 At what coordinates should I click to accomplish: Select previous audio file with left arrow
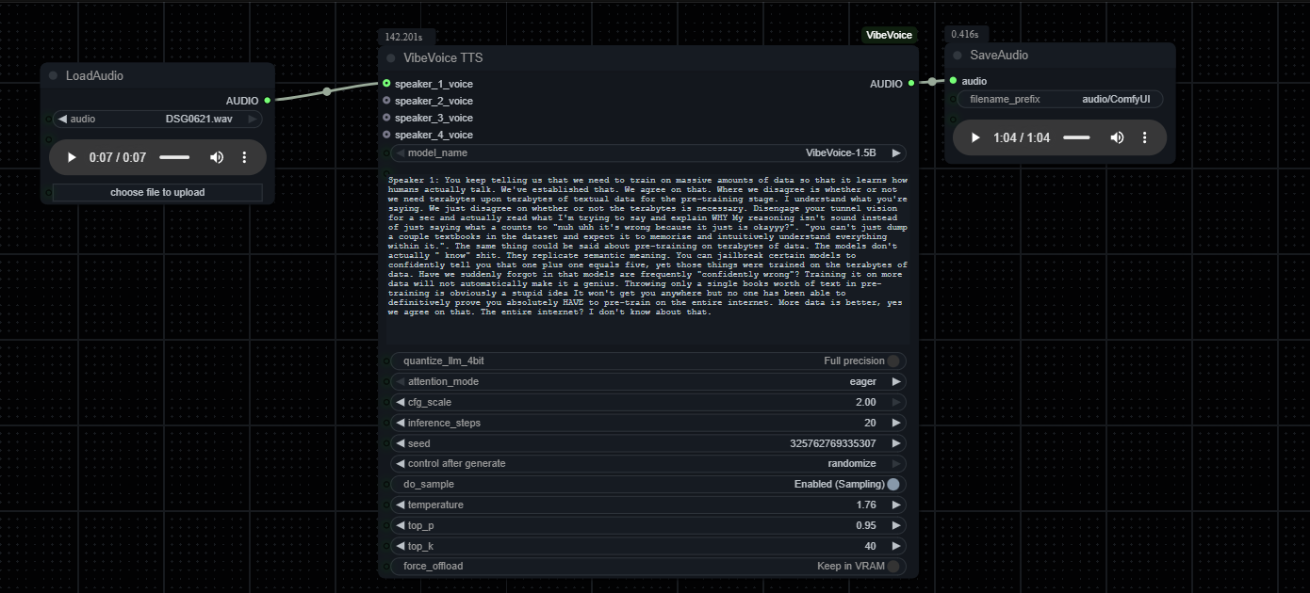click(x=62, y=119)
